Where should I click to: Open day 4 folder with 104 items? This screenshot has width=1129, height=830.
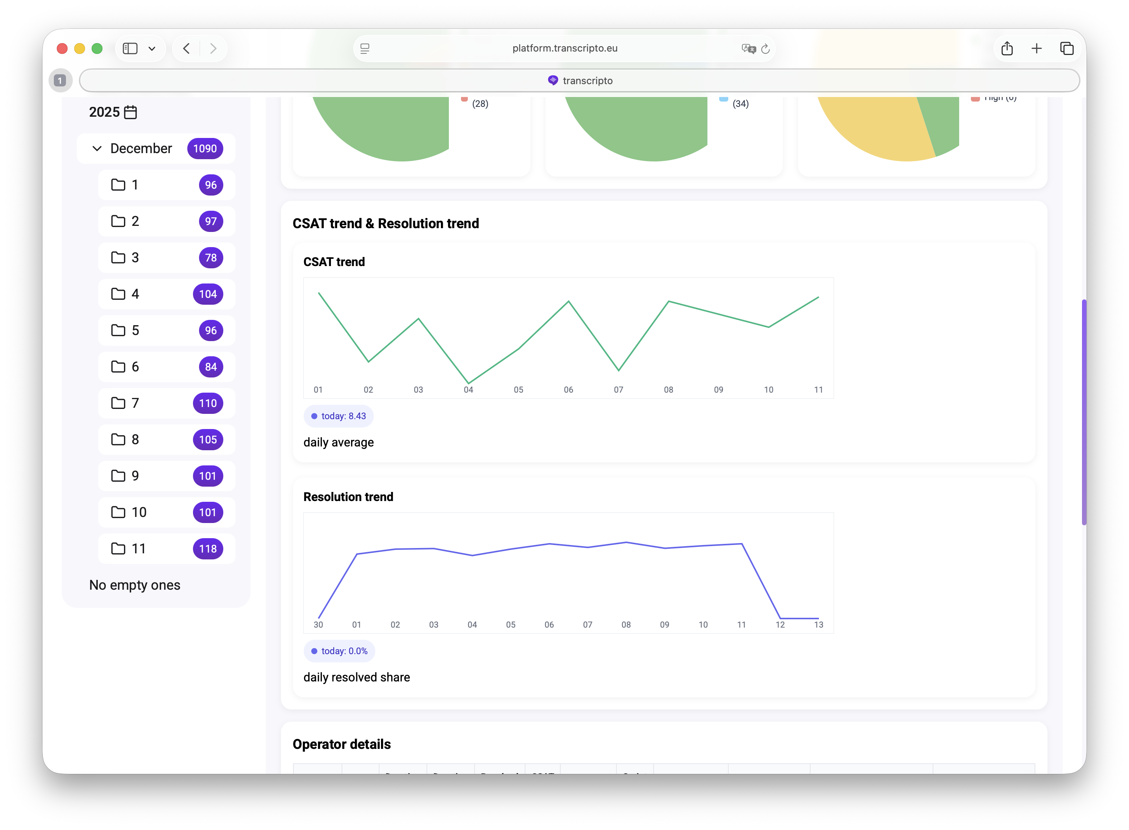click(166, 294)
